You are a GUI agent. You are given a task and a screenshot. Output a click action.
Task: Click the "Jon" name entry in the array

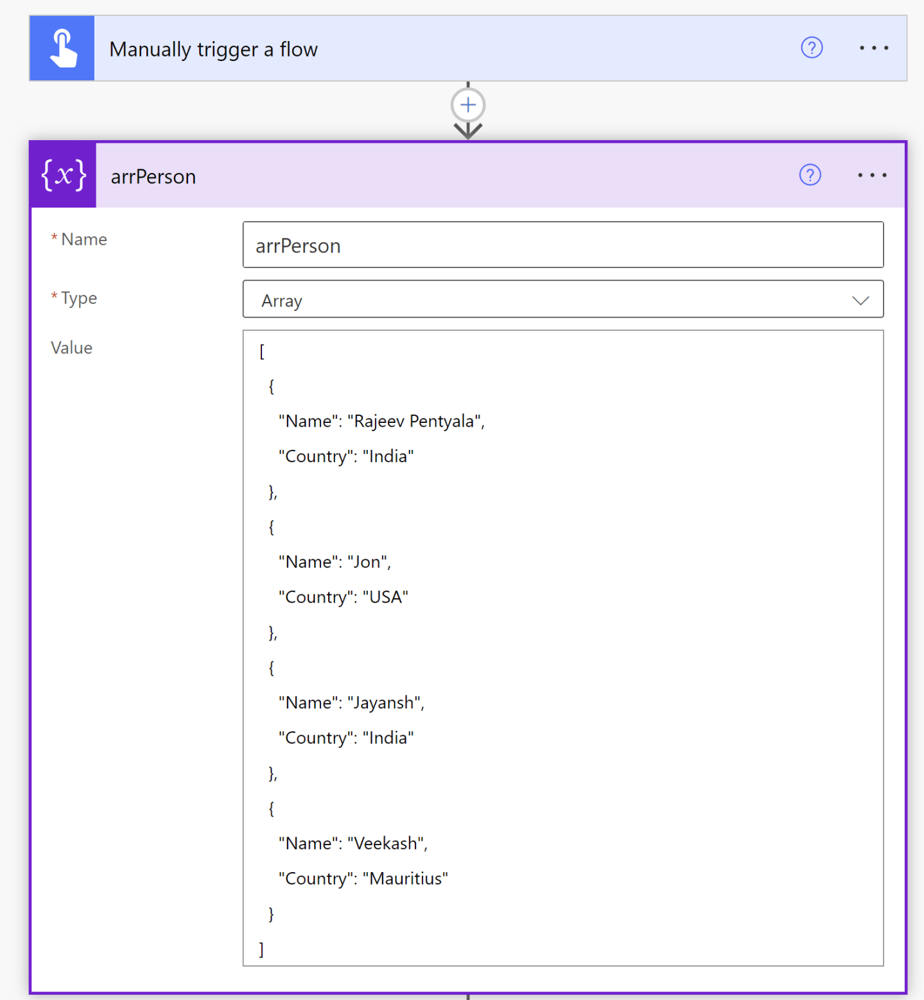point(370,561)
